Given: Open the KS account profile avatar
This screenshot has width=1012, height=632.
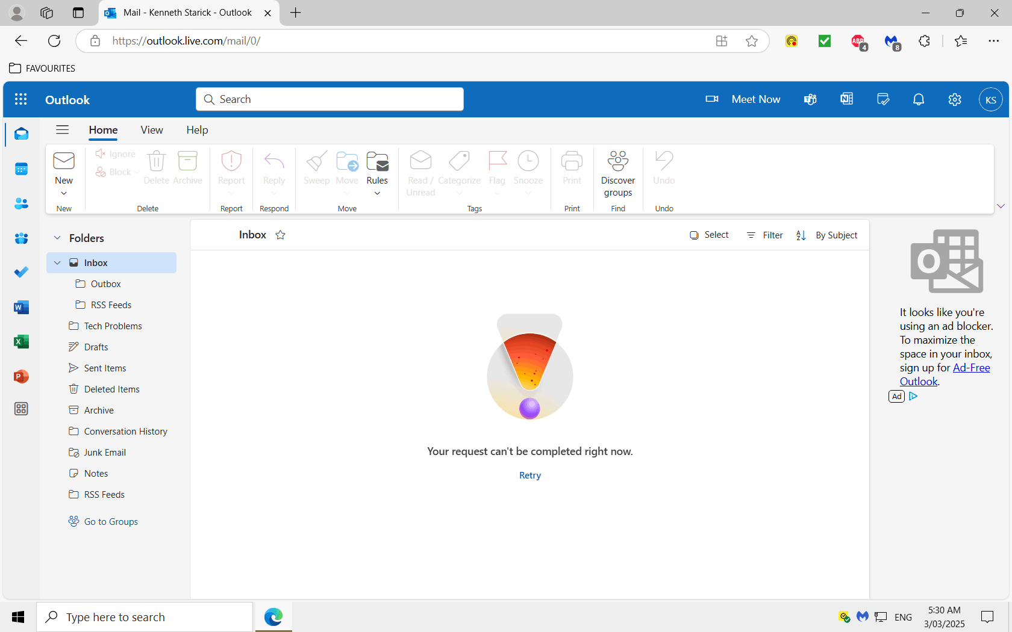Looking at the screenshot, I should (x=991, y=99).
